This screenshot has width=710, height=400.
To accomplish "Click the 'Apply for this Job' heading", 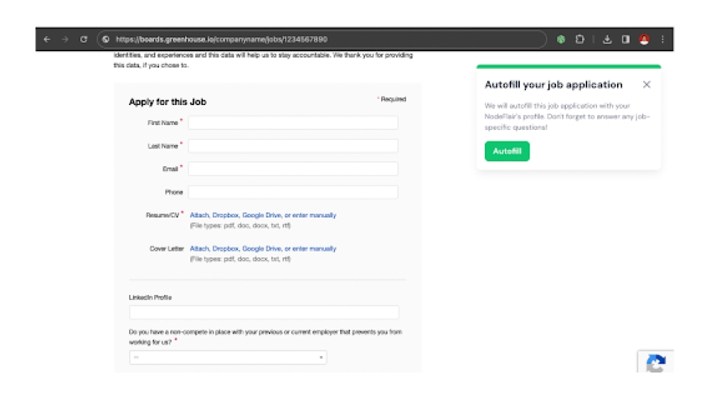I will coord(168,102).
